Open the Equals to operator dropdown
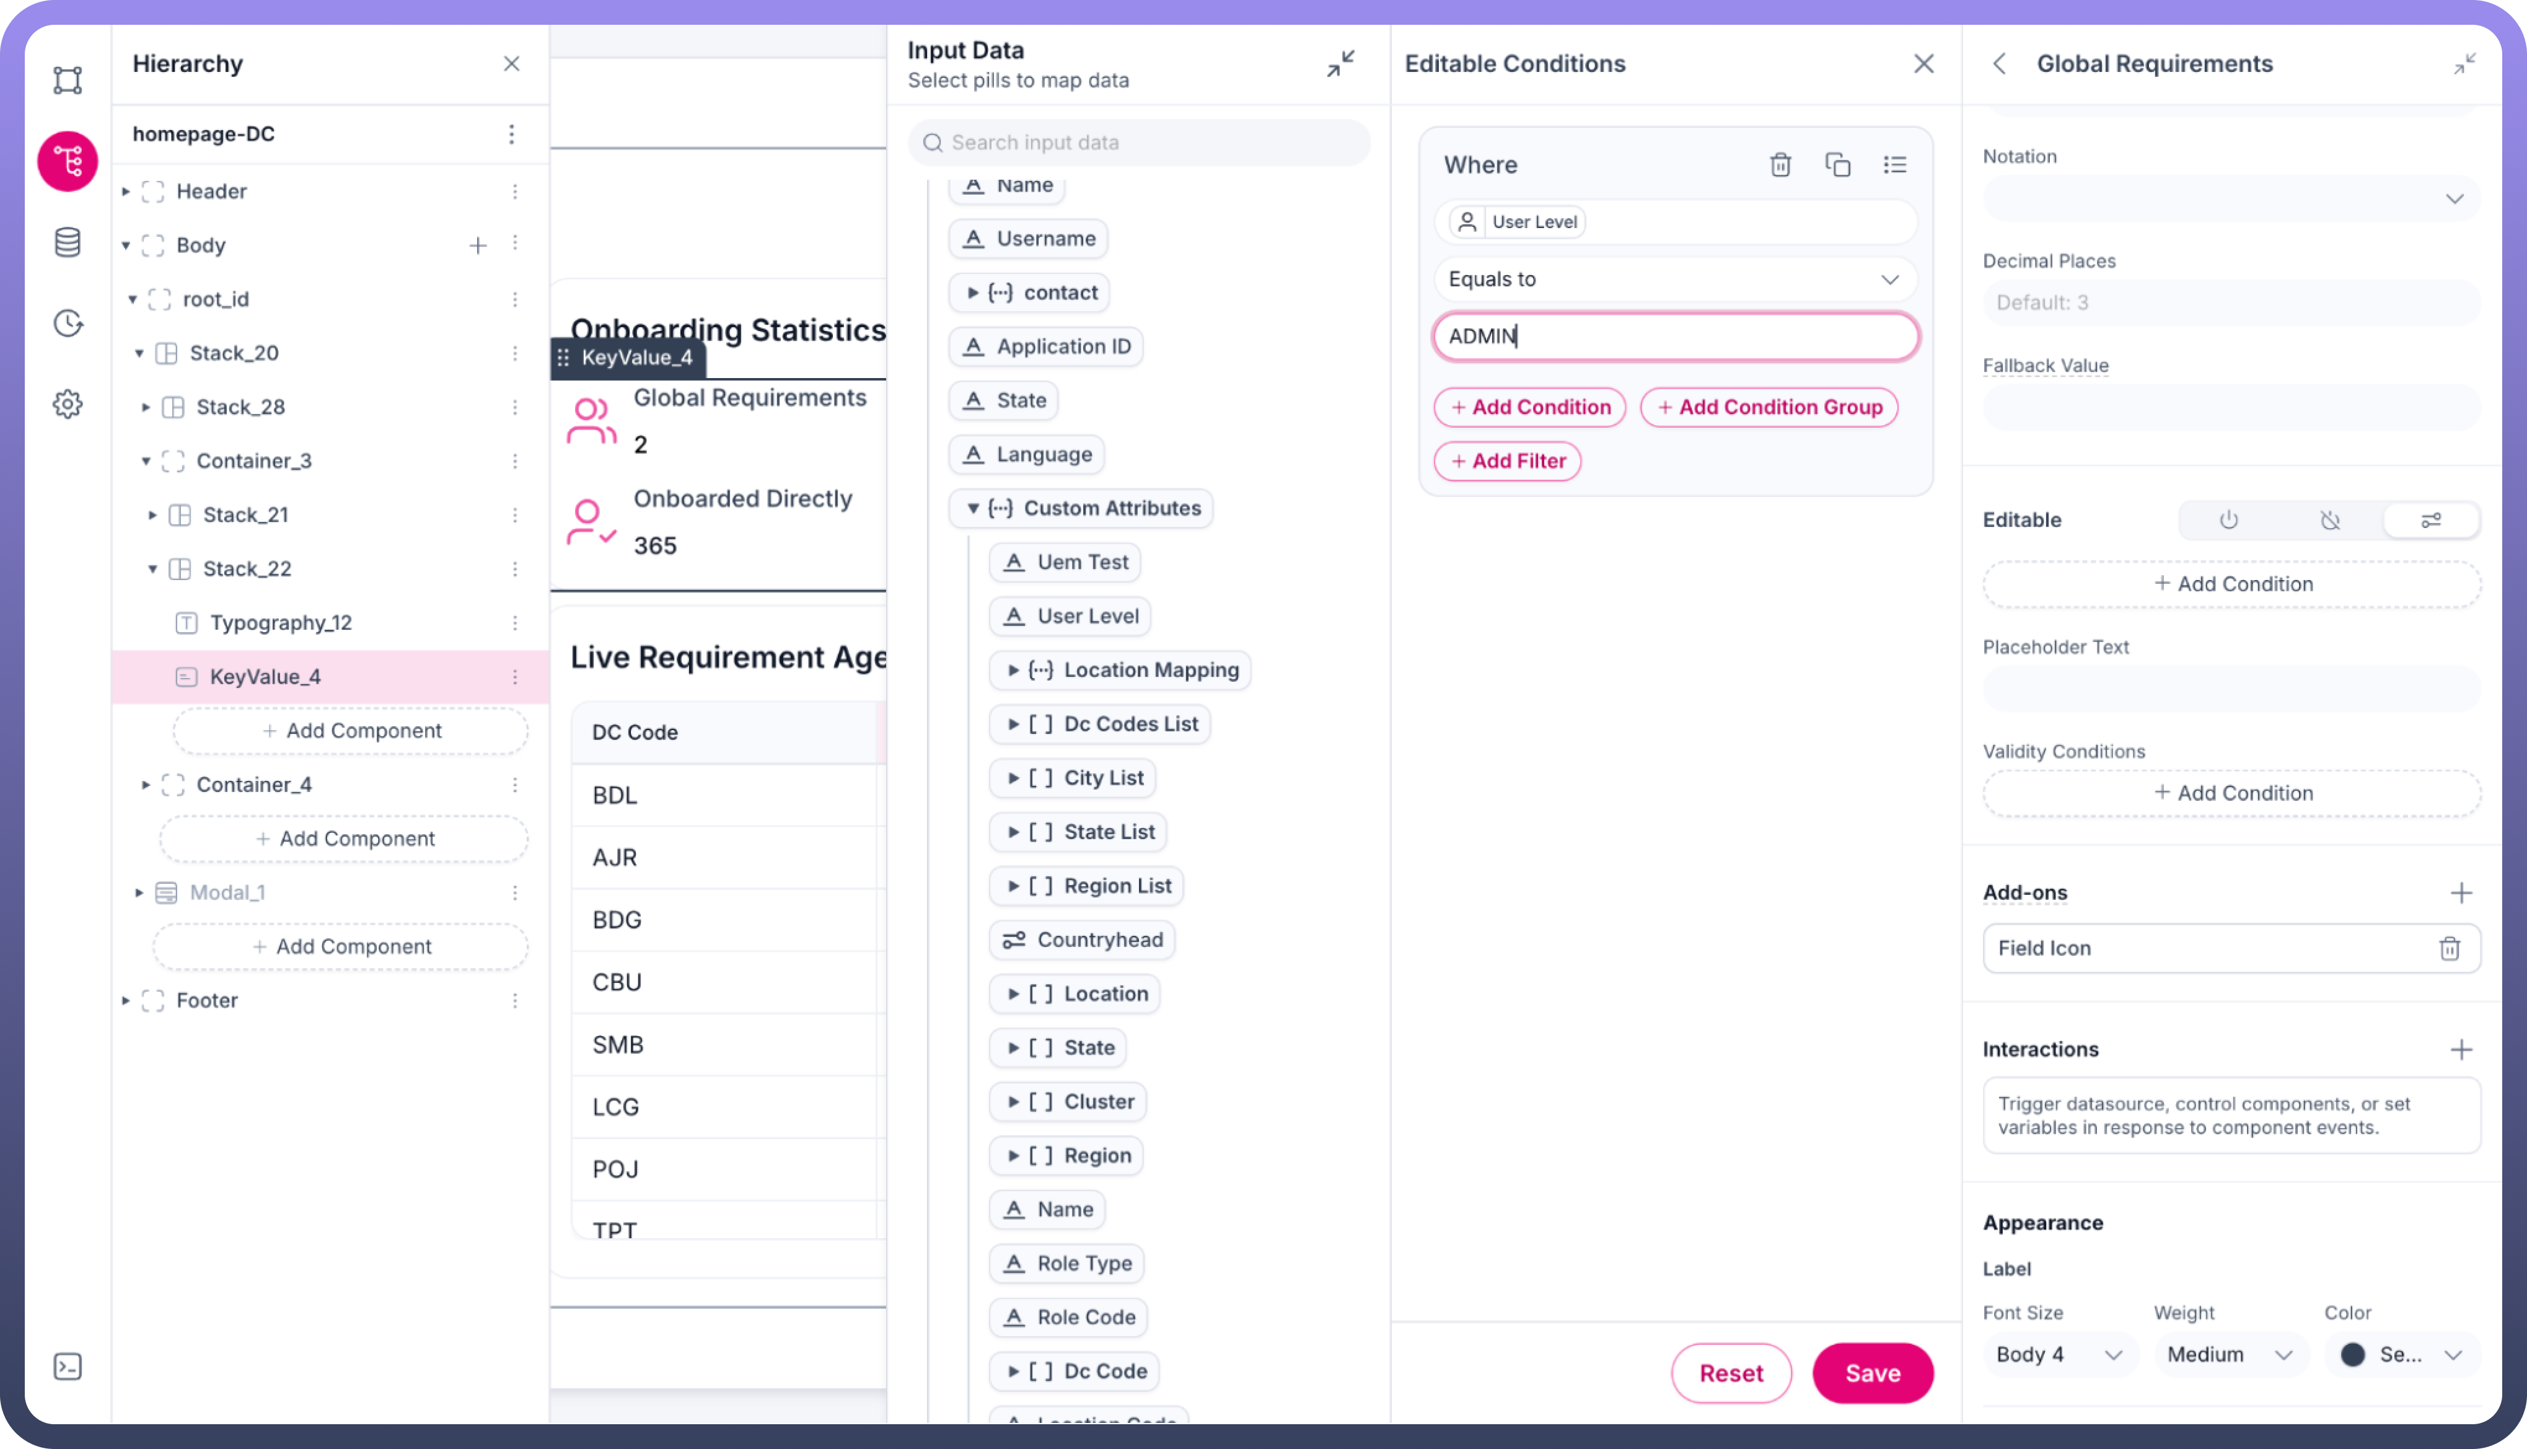Image resolution: width=2527 pixels, height=1449 pixels. click(1676, 280)
